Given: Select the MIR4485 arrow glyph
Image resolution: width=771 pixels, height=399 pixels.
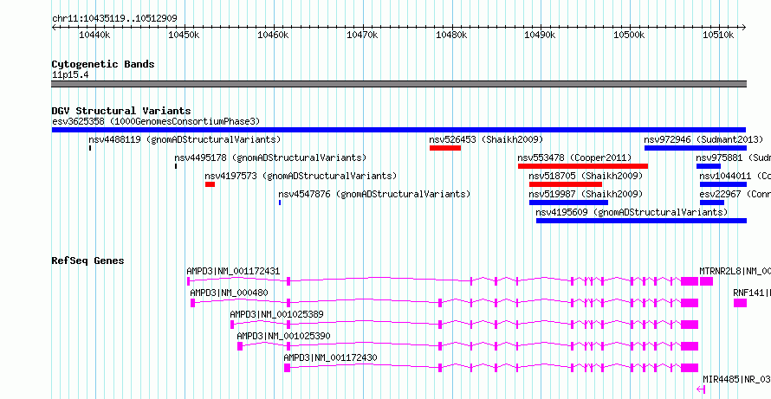Looking at the screenshot, I should (x=701, y=389).
